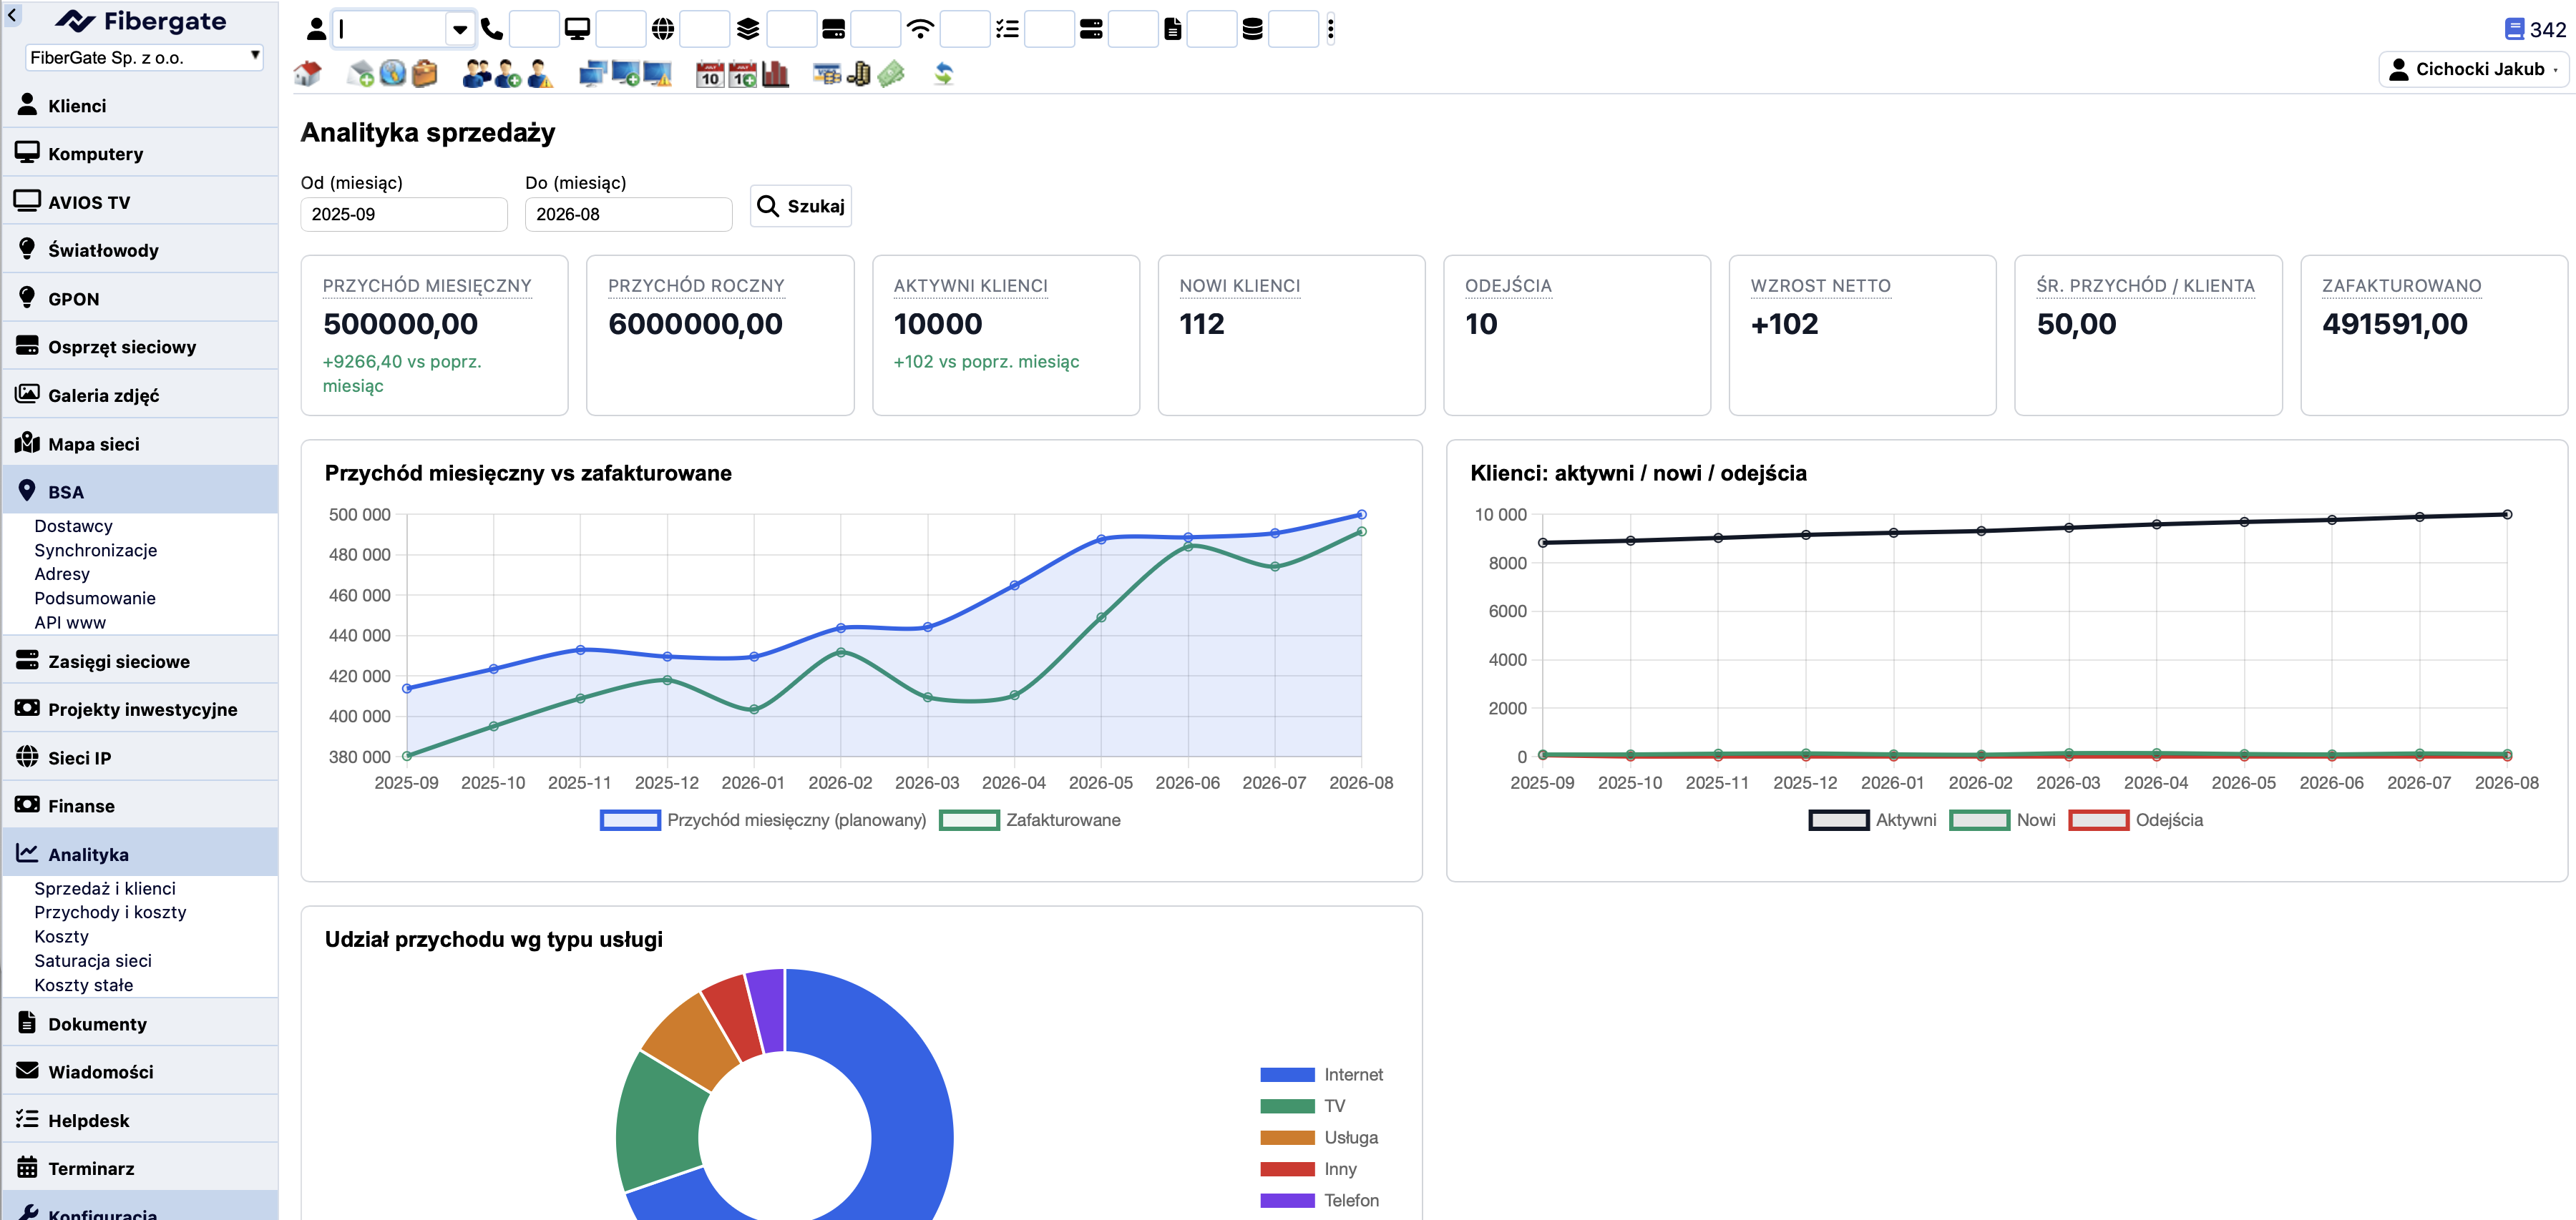Click the wifi search icon
The height and width of the screenshot is (1220, 2576).
point(920,29)
